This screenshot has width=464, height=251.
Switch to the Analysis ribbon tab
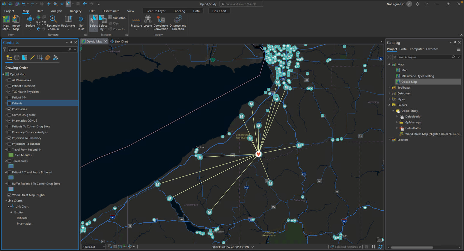(56, 11)
